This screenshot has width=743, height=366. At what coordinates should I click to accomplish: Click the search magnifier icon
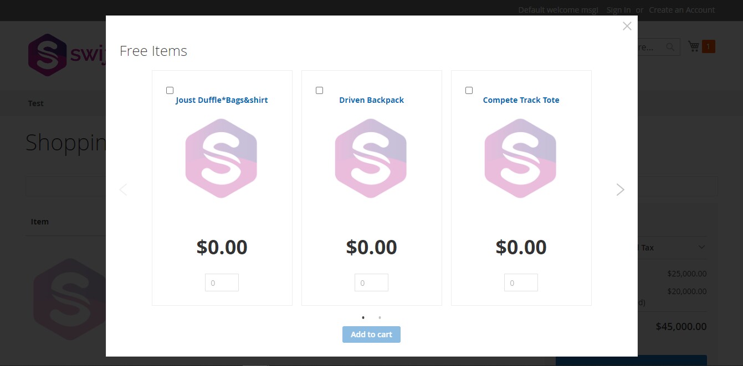pyautogui.click(x=670, y=47)
